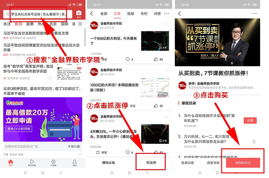Screen dimensions: 269x178
Task: Like the post showing 83 likes
Action: [x=156, y=59]
